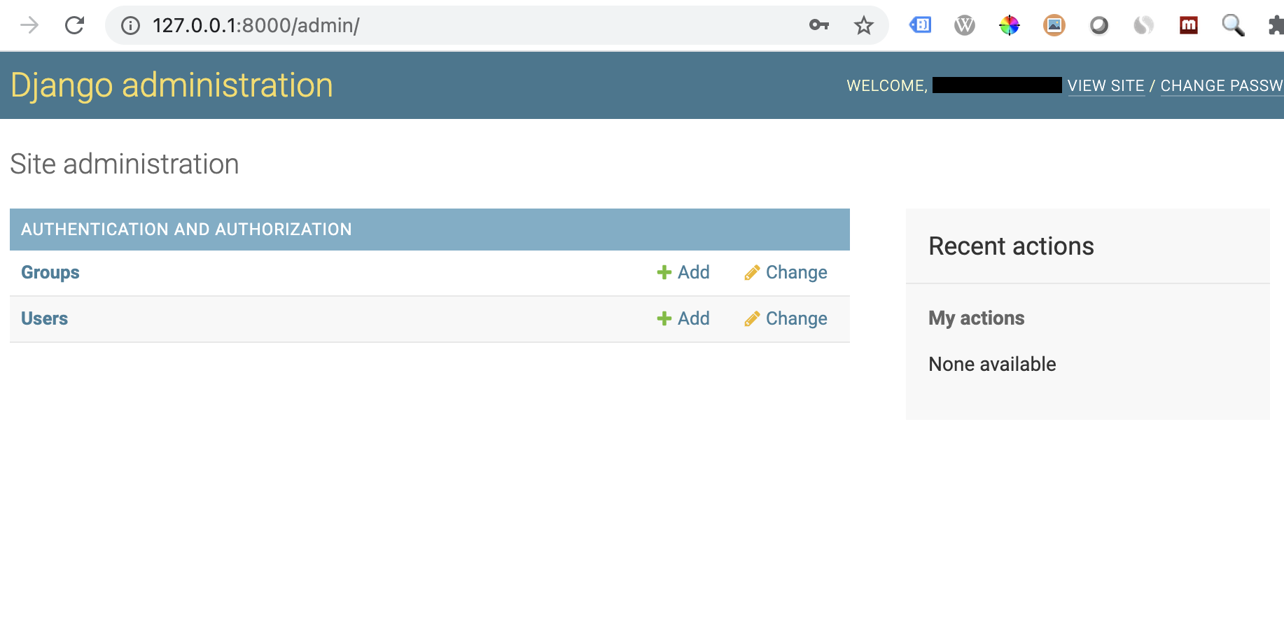This screenshot has height=627, width=1284.
Task: Open the View Site link
Action: pyautogui.click(x=1106, y=86)
